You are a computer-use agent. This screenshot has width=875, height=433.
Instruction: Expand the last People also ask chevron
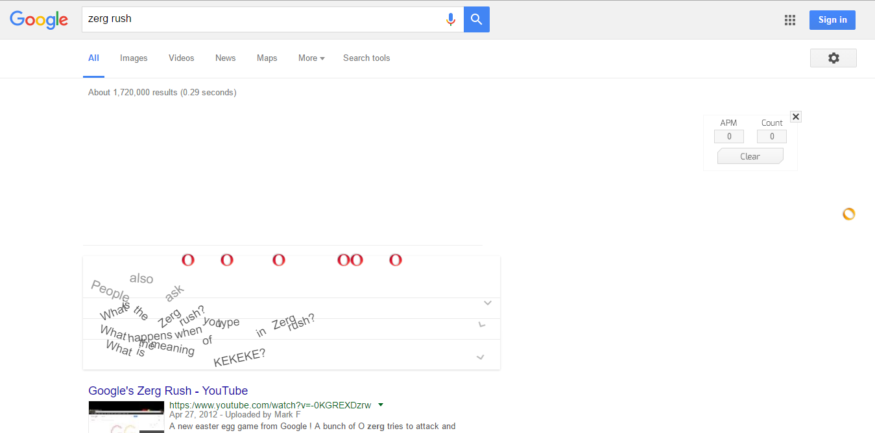coord(481,357)
